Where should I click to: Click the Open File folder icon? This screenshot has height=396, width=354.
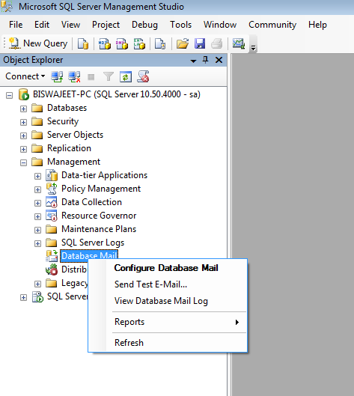pos(183,43)
